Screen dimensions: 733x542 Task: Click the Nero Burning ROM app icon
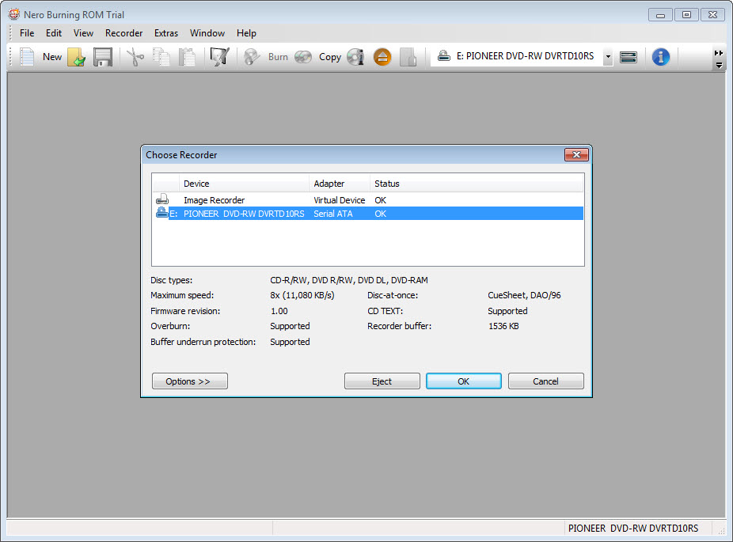click(14, 14)
